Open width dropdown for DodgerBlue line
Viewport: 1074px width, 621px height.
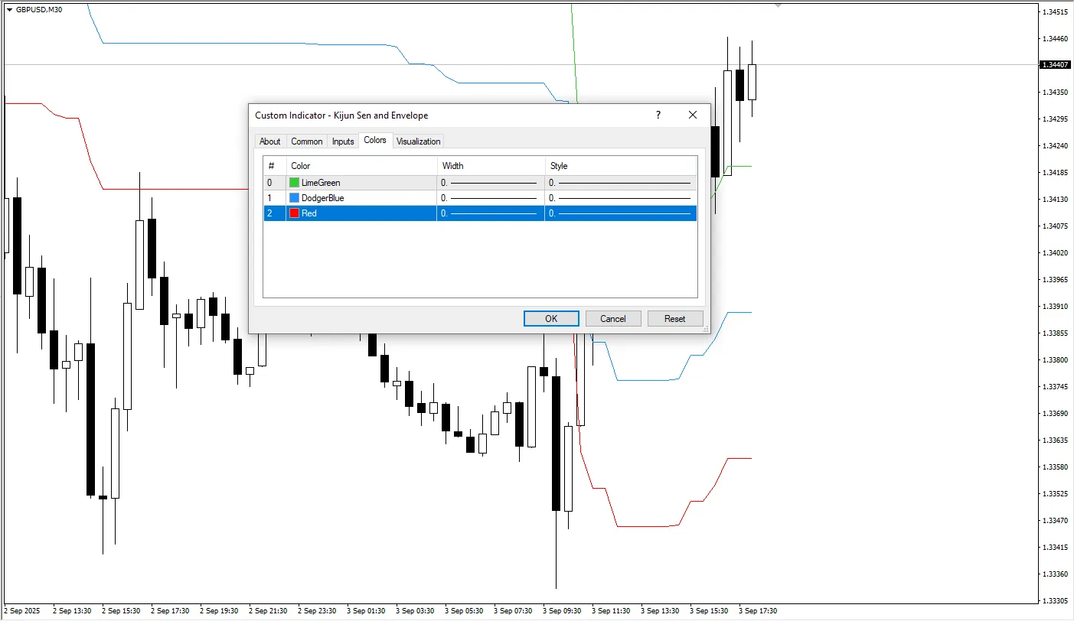pyautogui.click(x=490, y=198)
